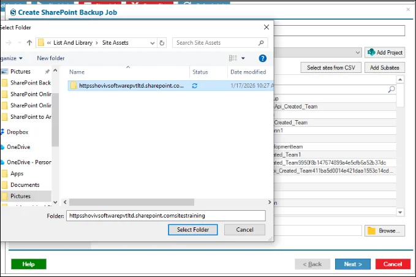Expand address bar path history dropdown
Image resolution: width=416 pixels, height=277 pixels.
[x=153, y=43]
